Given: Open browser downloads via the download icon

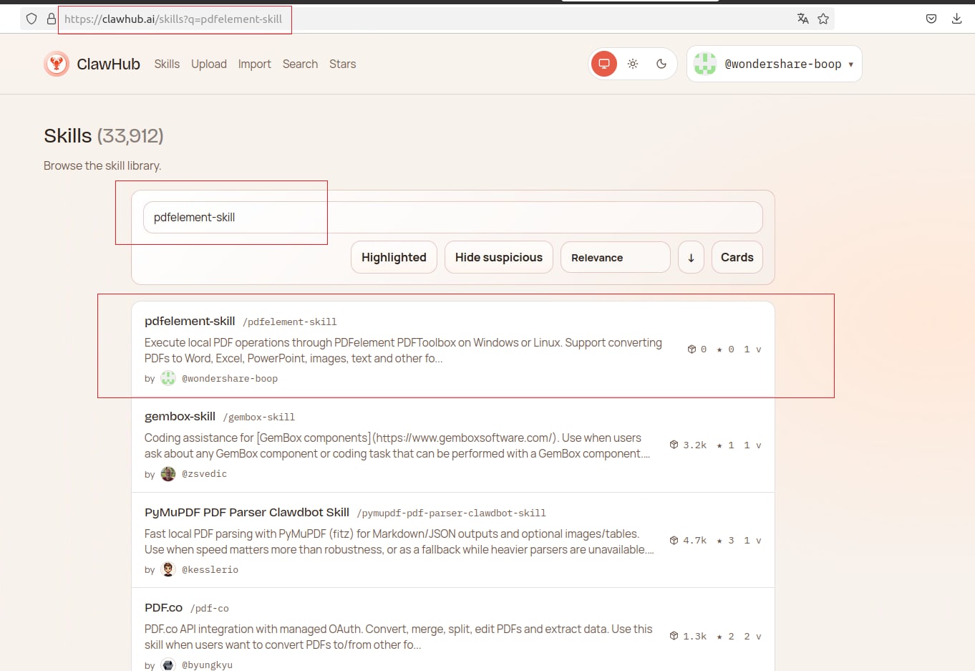Looking at the screenshot, I should pyautogui.click(x=957, y=18).
